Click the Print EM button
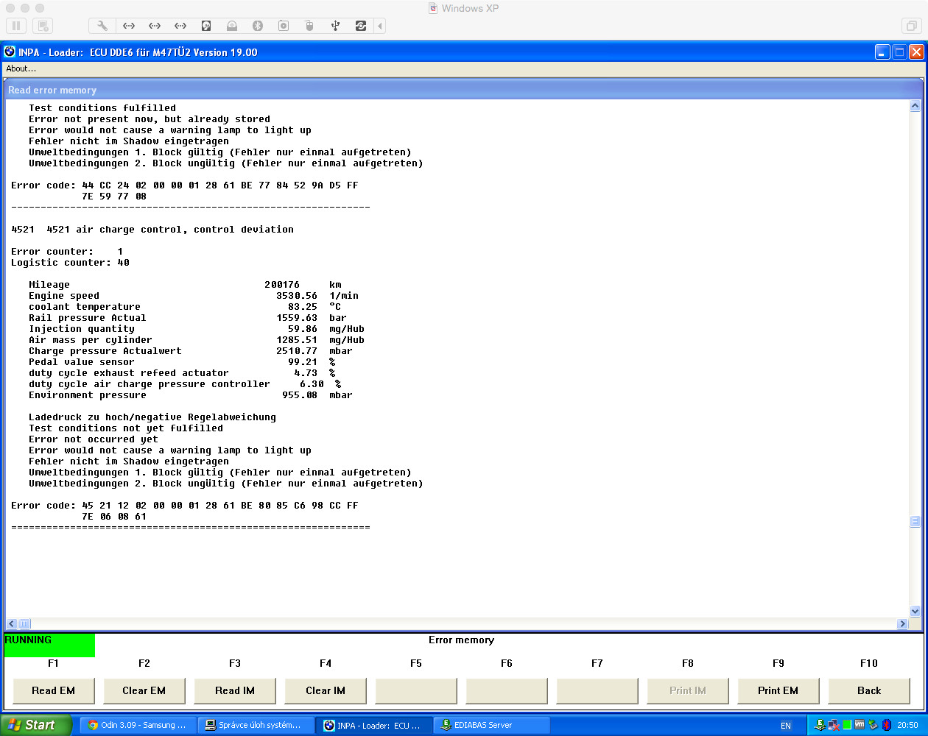The image size is (928, 736). (778, 690)
